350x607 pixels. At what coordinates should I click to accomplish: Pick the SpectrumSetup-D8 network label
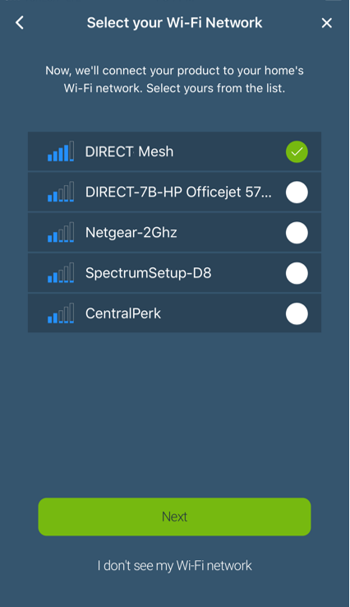coord(148,273)
